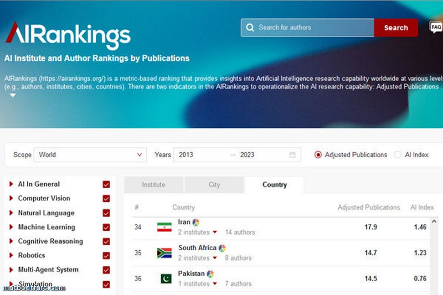Click the AIRankings logo

tap(68, 35)
